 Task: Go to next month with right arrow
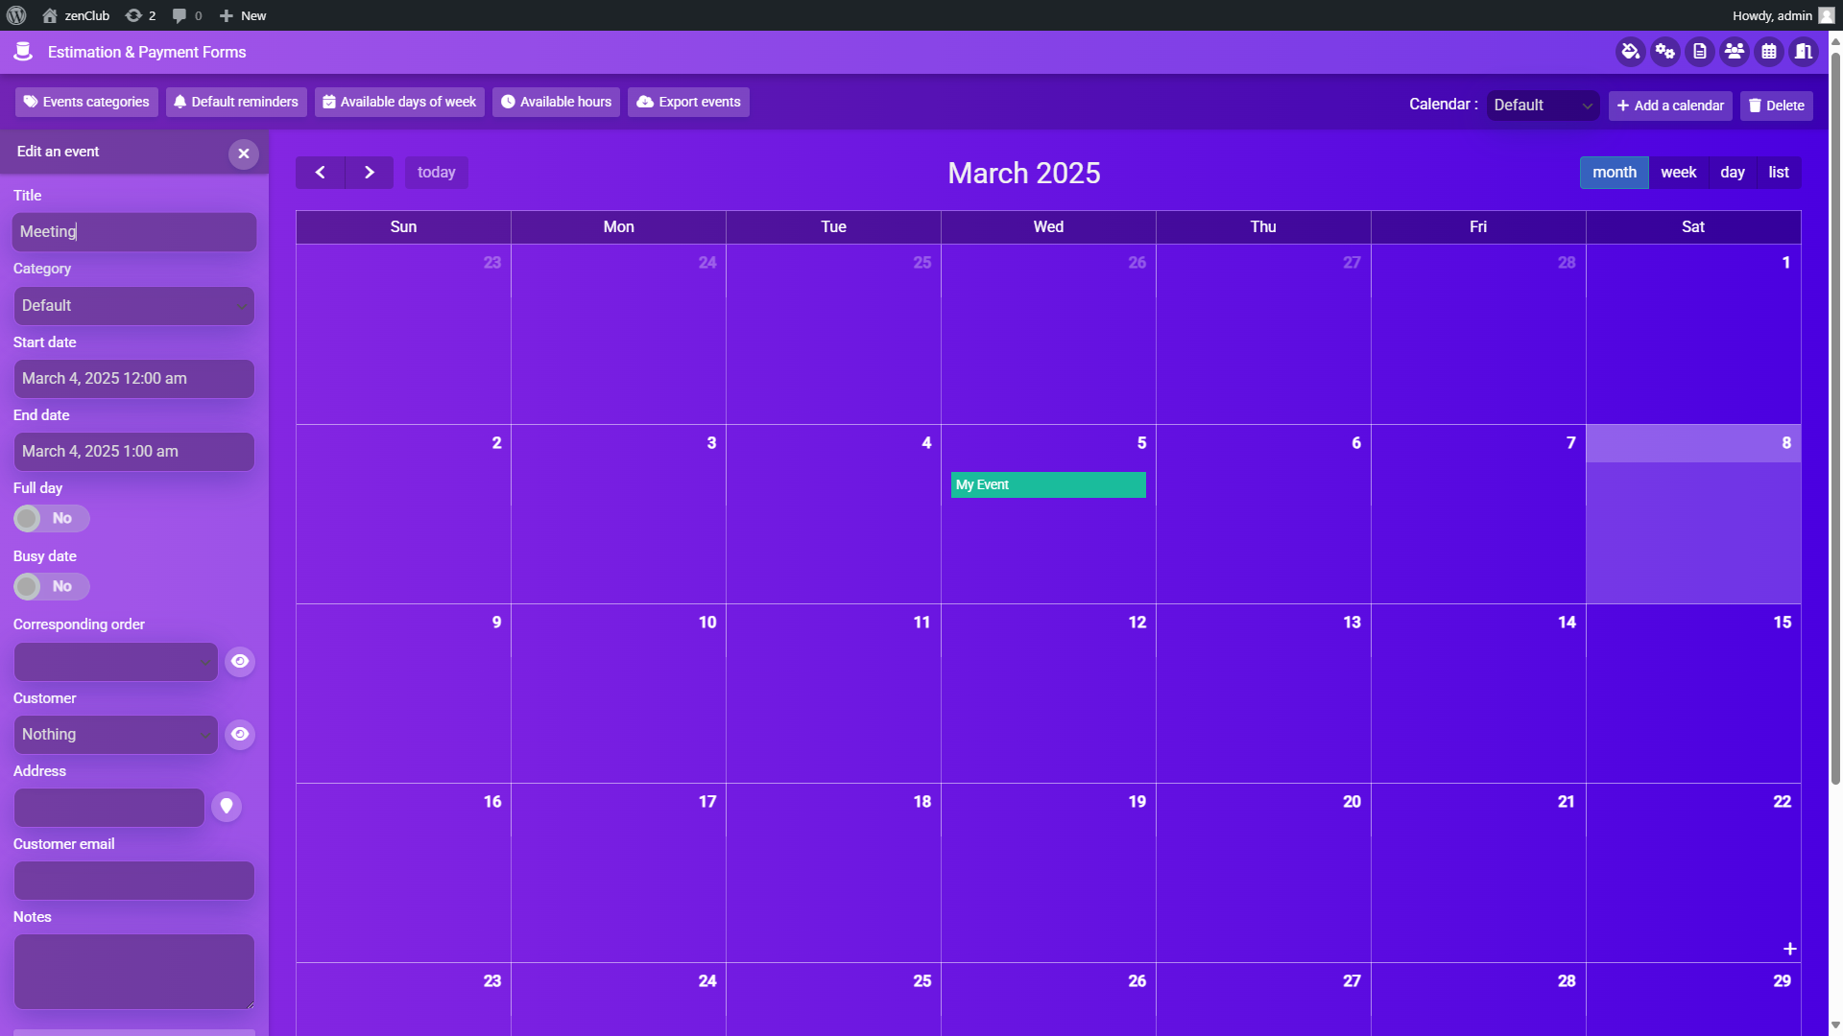coord(370,173)
